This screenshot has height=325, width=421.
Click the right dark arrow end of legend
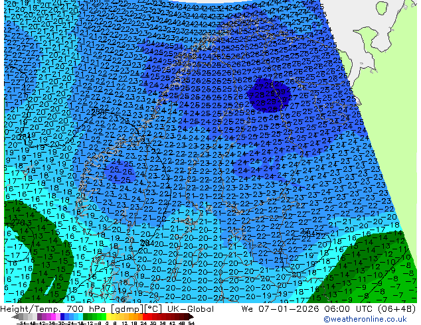point(191,317)
